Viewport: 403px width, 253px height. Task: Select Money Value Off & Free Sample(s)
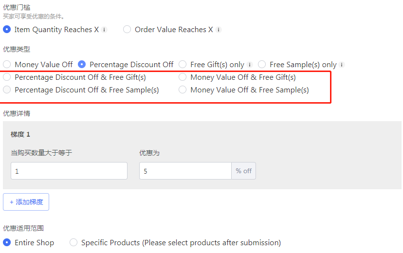point(183,90)
